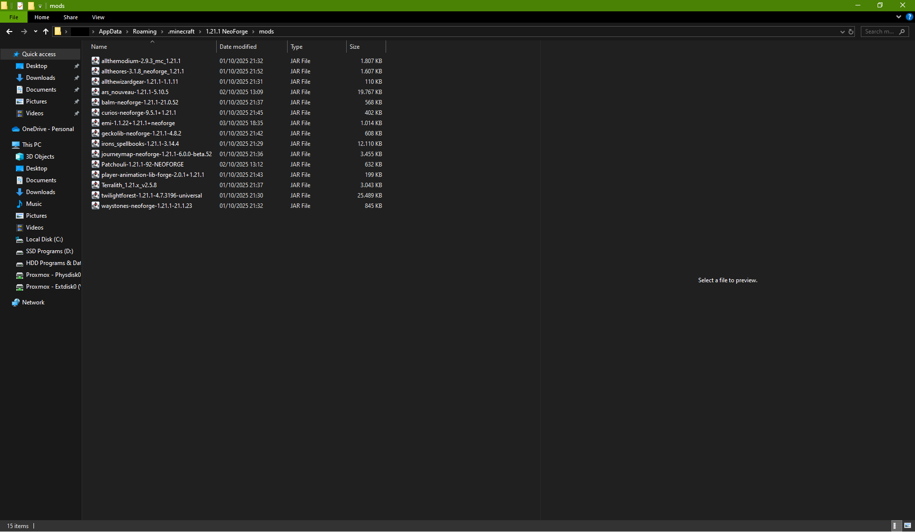Select the OneDrive - Personal sidebar entry
Viewport: 915px width, 532px height.
pos(48,129)
